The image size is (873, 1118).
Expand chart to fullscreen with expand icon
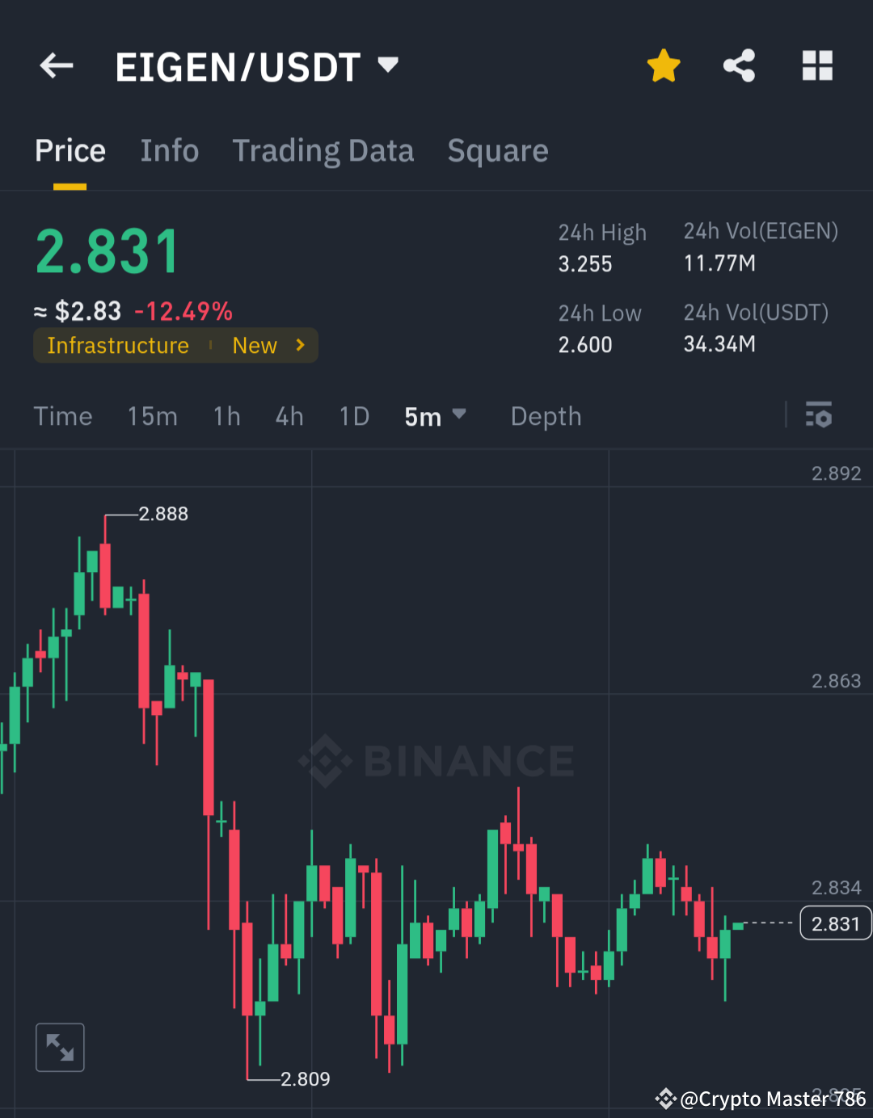60,1047
